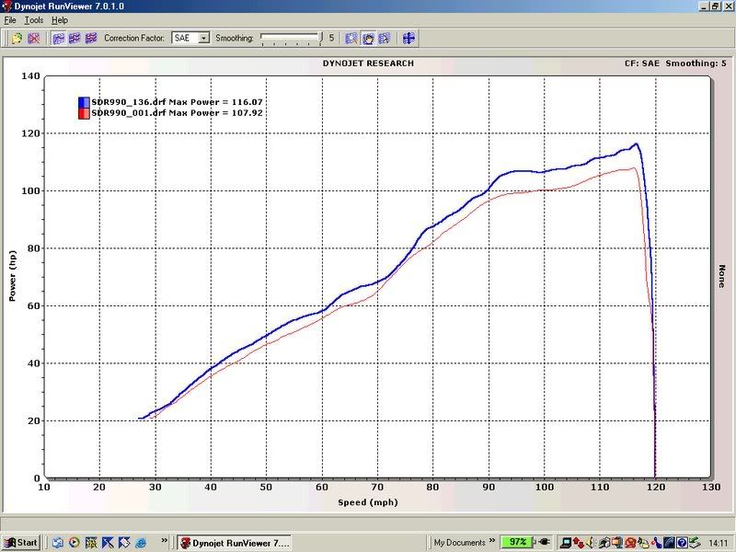Expand the Quick Launch overflow chevron
The height and width of the screenshot is (552, 736).
click(165, 542)
